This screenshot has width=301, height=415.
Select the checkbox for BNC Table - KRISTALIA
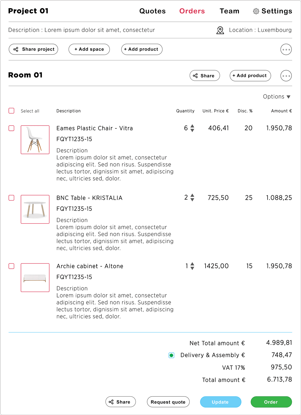tap(11, 198)
